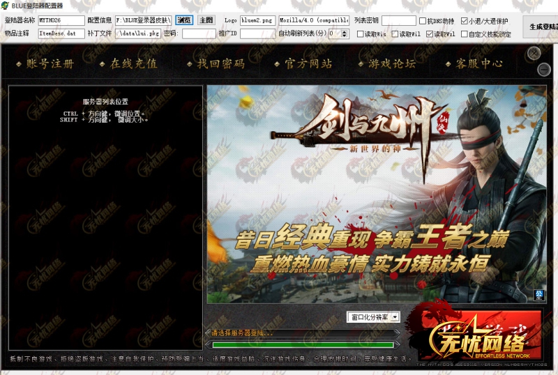Viewport: 558px width, 375px height.
Task: Increase the 自动刷新列表 value with the up arrow
Action: click(x=344, y=31)
